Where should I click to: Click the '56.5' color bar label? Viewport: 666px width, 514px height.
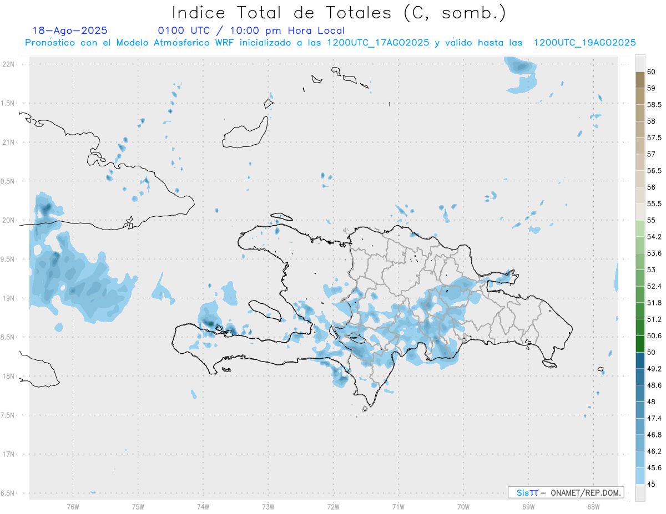(x=654, y=171)
